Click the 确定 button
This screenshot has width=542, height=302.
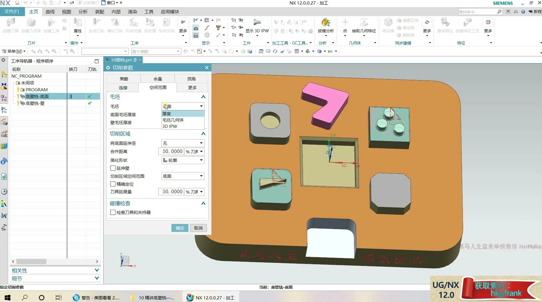click(180, 228)
